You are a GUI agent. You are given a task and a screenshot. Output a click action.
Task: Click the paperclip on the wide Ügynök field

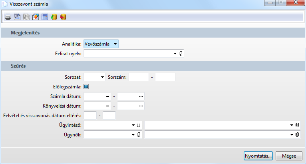[297, 134]
